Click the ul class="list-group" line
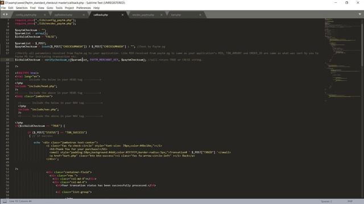Viewport: 364px width, 204px height. (74, 192)
